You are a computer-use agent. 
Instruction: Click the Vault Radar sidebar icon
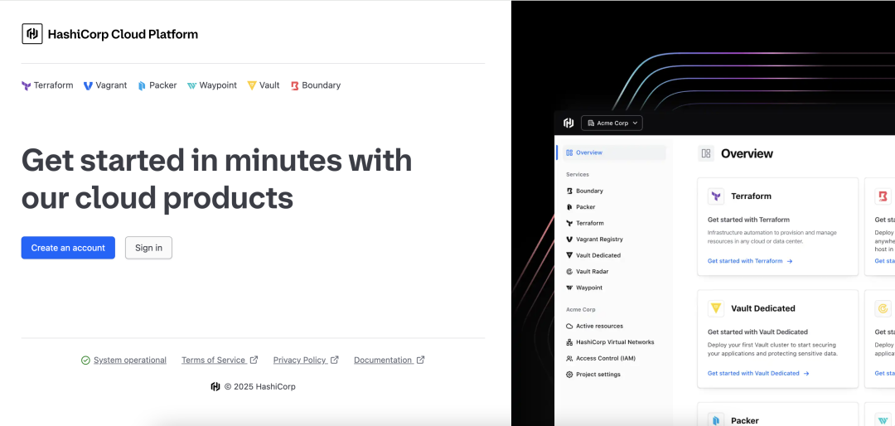(x=569, y=272)
